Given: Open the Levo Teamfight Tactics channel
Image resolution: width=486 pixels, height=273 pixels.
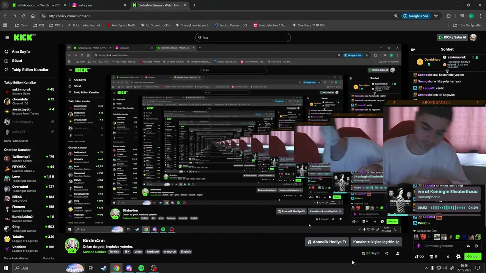Looking at the screenshot, I should pyautogui.click(x=29, y=179).
